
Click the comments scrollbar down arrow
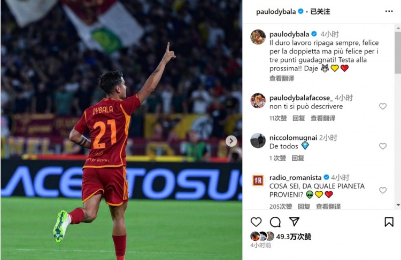tap(398, 205)
